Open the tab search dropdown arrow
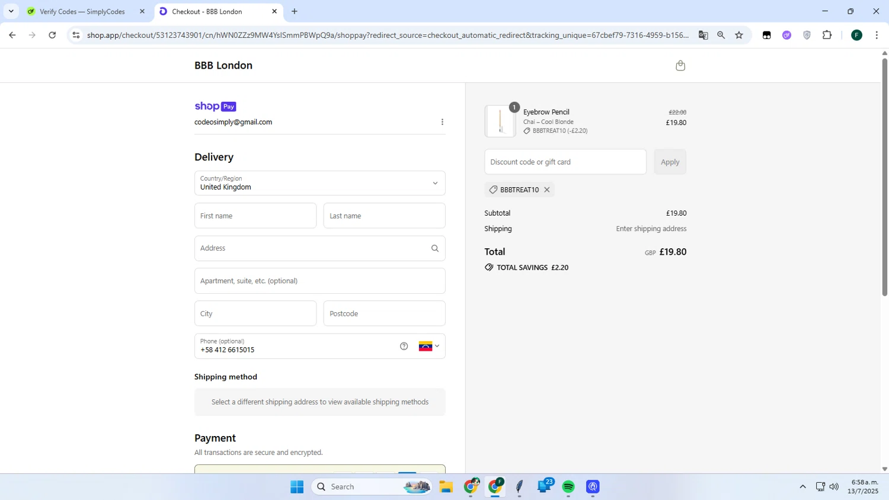The height and width of the screenshot is (500, 889). pos(11,11)
